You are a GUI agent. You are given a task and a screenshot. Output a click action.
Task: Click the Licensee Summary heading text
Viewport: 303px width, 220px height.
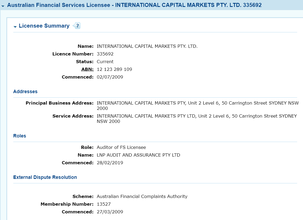(44, 26)
